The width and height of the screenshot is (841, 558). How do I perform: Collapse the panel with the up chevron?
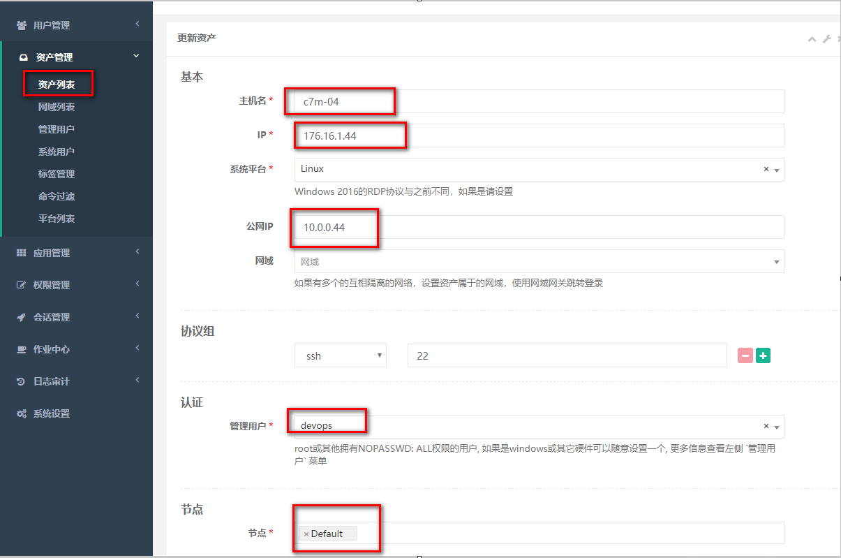(812, 39)
